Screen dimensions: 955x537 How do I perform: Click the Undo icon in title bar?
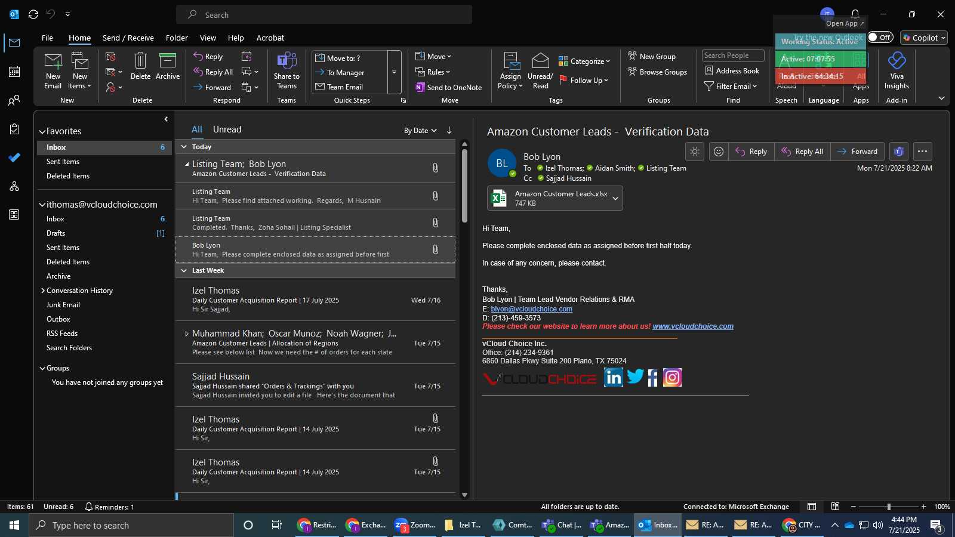point(51,14)
